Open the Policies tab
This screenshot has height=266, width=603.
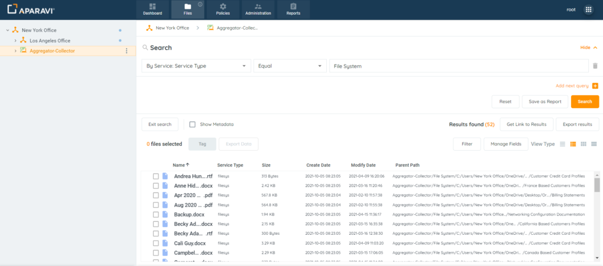(x=223, y=9)
